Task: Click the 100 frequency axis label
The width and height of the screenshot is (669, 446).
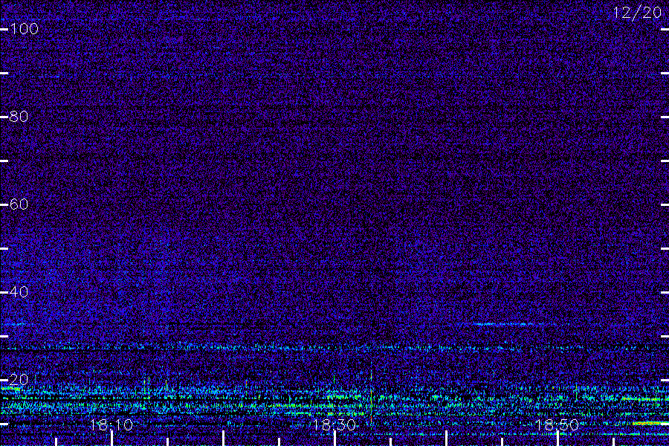Action: [24, 29]
